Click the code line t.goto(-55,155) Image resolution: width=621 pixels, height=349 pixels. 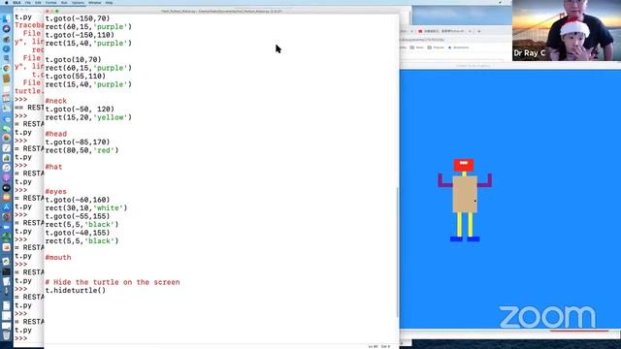[78, 216]
